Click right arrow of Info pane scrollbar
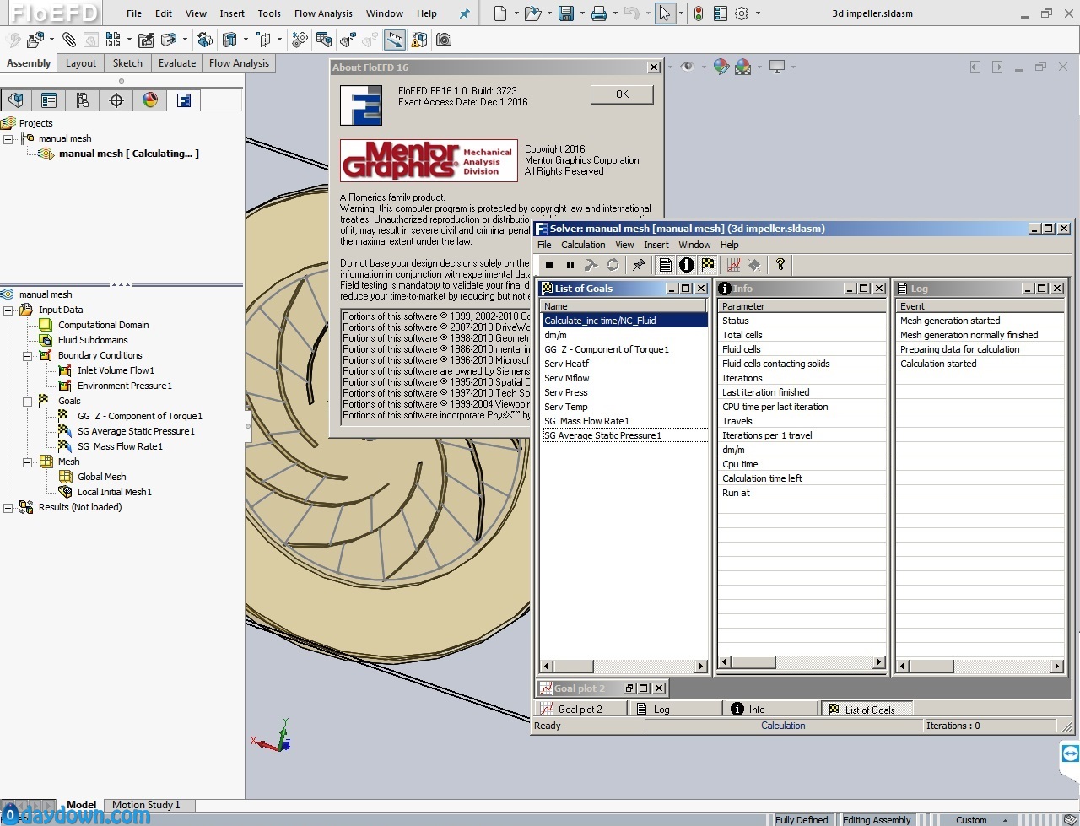 880,662
